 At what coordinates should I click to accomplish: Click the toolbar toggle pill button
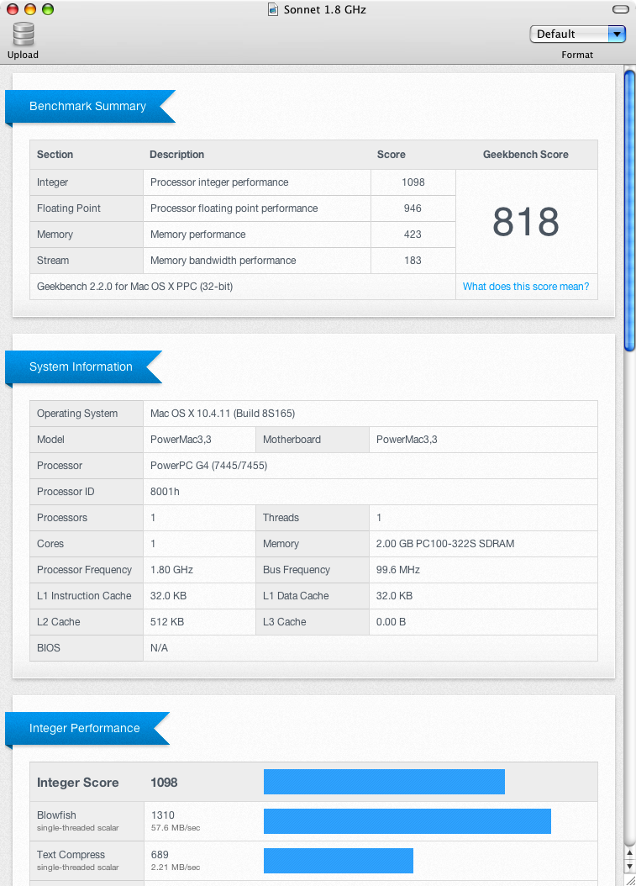tap(620, 9)
